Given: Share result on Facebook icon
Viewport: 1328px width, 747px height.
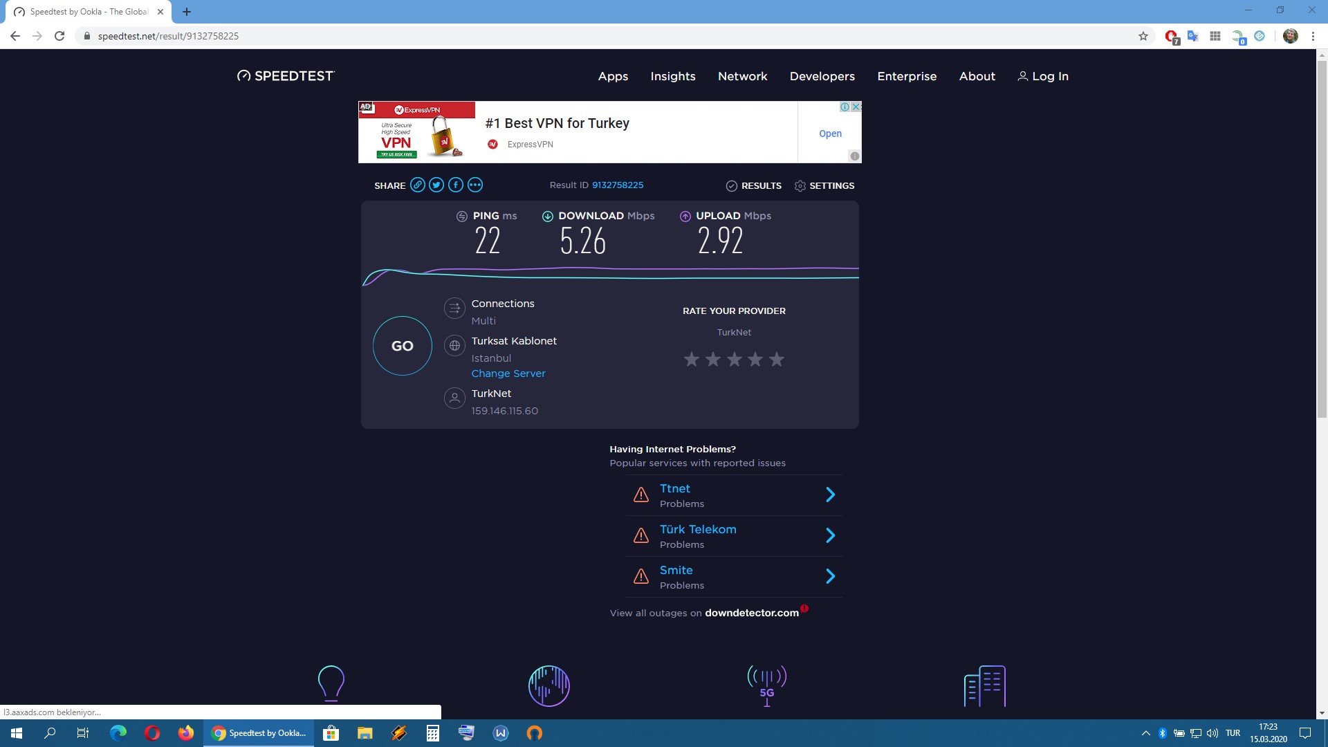Looking at the screenshot, I should (455, 185).
